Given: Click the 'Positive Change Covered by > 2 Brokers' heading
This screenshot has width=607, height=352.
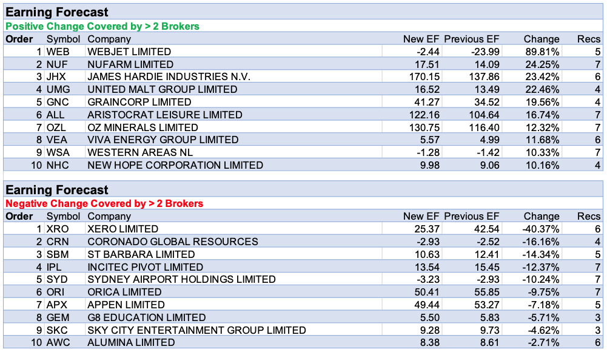Looking at the screenshot, I should [102, 26].
